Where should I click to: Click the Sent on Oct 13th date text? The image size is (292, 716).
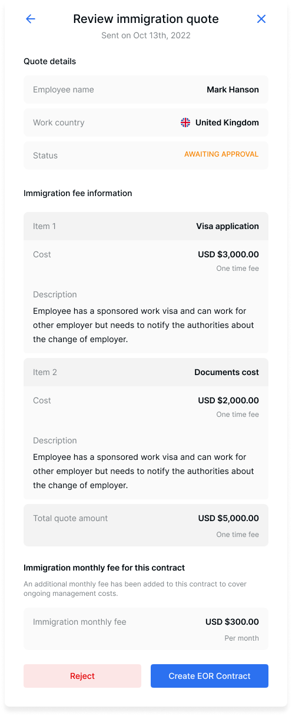coord(146,35)
